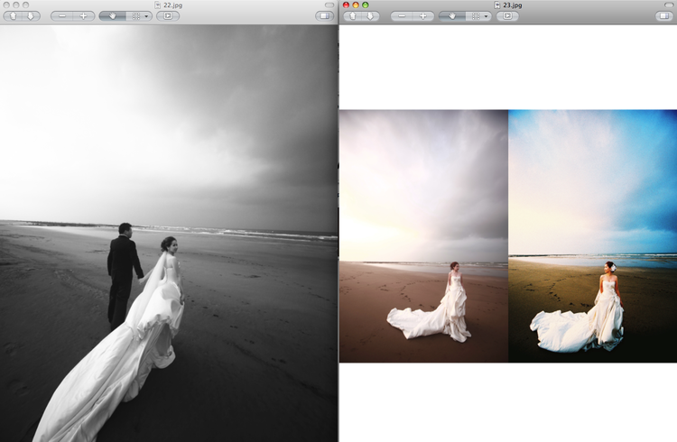Select the Move hand tool in 22.jpg window
Image resolution: width=677 pixels, height=442 pixels.
pos(112,16)
